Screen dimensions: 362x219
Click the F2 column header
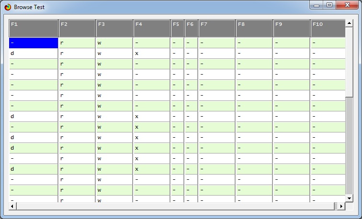pos(77,28)
